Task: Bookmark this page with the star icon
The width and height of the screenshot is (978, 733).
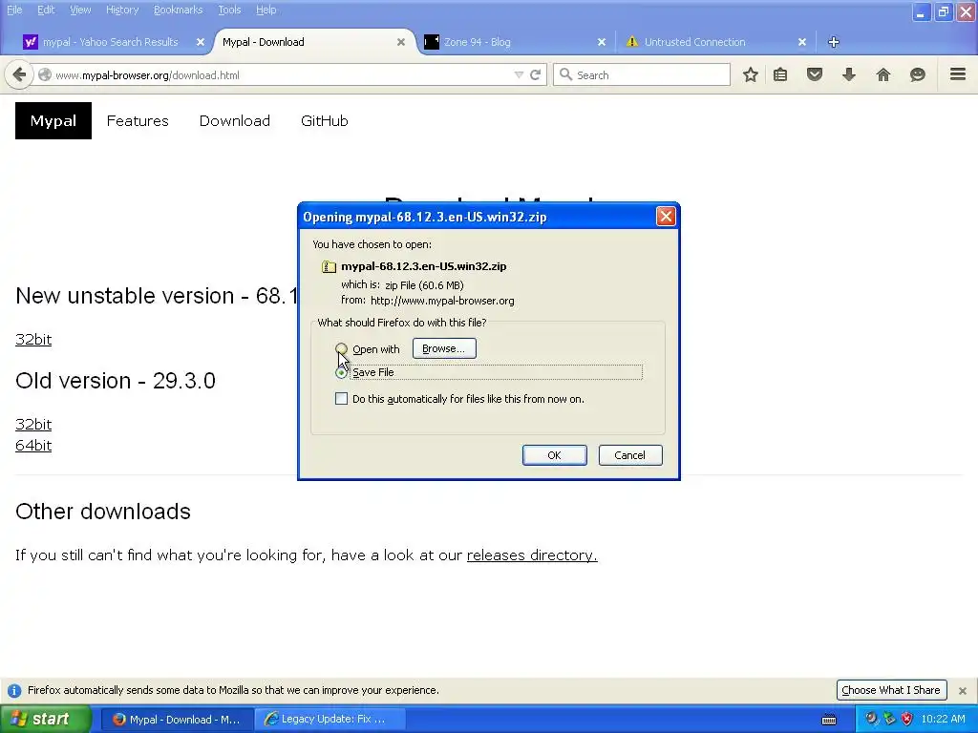Action: click(x=751, y=74)
